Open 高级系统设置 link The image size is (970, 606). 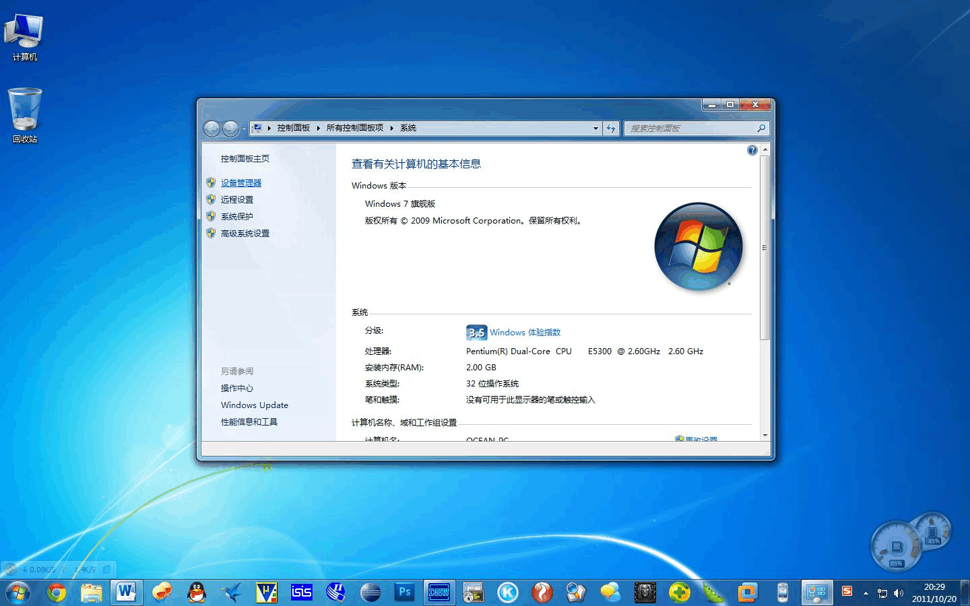pyautogui.click(x=245, y=233)
